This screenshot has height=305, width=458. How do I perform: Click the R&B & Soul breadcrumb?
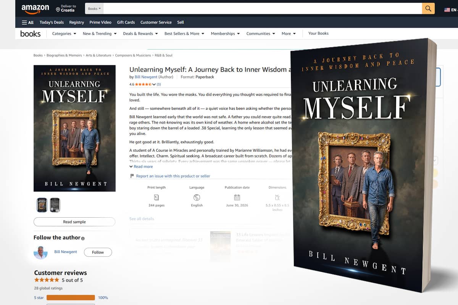coord(163,55)
